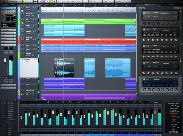183x136 pixels.
Task: Select the Zoom magnifier tool in toolbar
Action: click(x=69, y=2)
